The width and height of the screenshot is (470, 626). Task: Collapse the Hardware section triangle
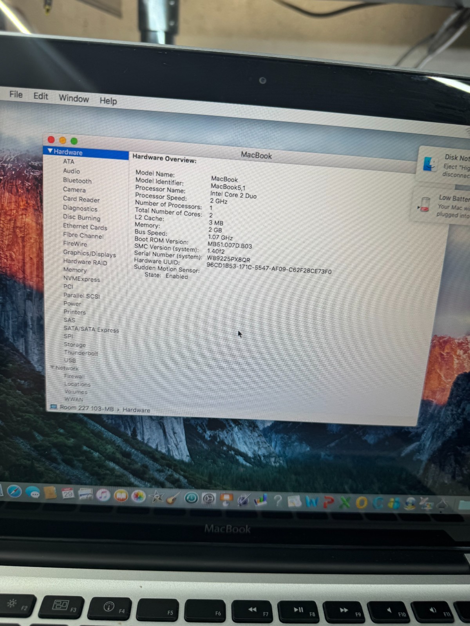pos(50,151)
